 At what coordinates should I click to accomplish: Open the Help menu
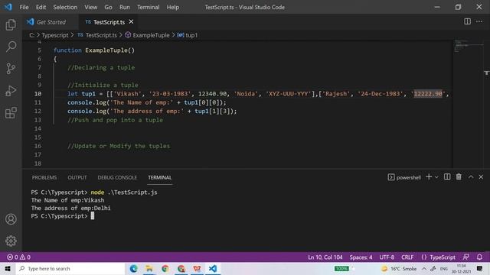(172, 7)
